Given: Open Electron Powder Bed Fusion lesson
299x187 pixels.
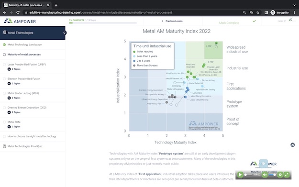Looking at the screenshot, I should (24, 79).
